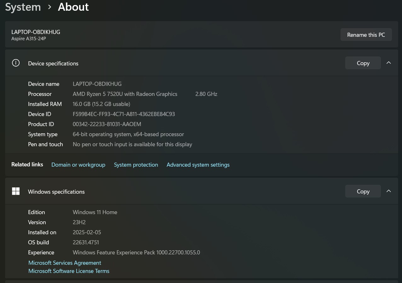
Task: Click the No pen or touch input text
Action: coord(132,144)
